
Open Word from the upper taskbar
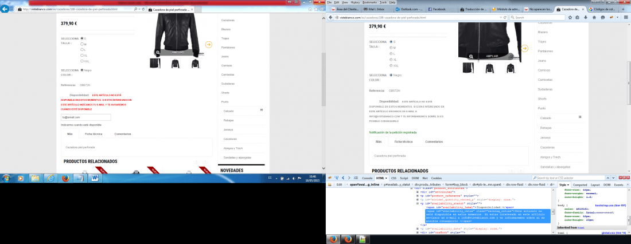(95, 178)
